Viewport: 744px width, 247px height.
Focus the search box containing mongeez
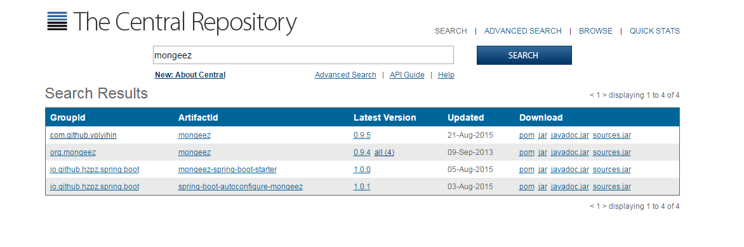coord(303,55)
